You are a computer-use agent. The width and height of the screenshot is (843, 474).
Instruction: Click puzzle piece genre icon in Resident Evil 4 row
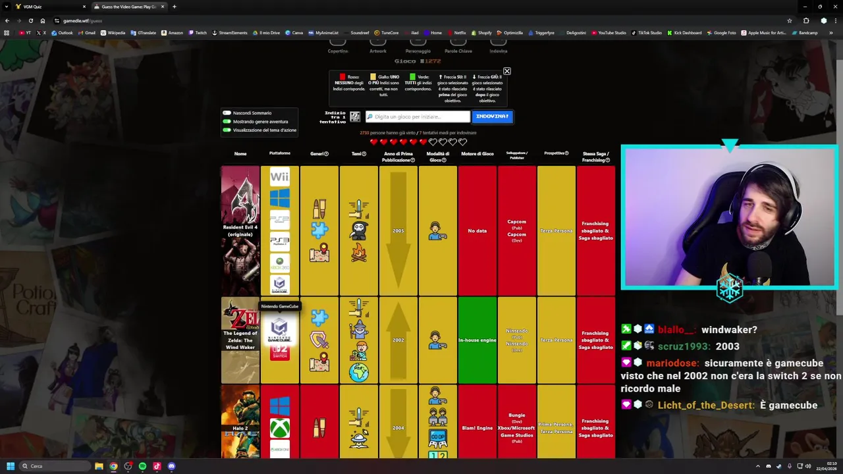(319, 230)
